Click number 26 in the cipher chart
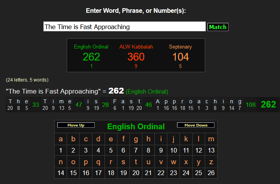The image size is (280, 184). click(211, 173)
